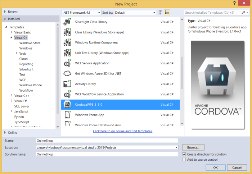Click the Silverlight Class Library template icon
Image resolution: width=252 pixels, height=174 pixels.
[x=67, y=22]
